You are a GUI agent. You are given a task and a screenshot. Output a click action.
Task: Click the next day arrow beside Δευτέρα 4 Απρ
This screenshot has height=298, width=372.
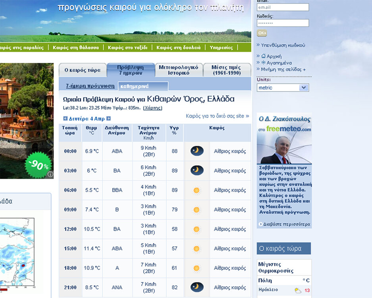point(108,118)
